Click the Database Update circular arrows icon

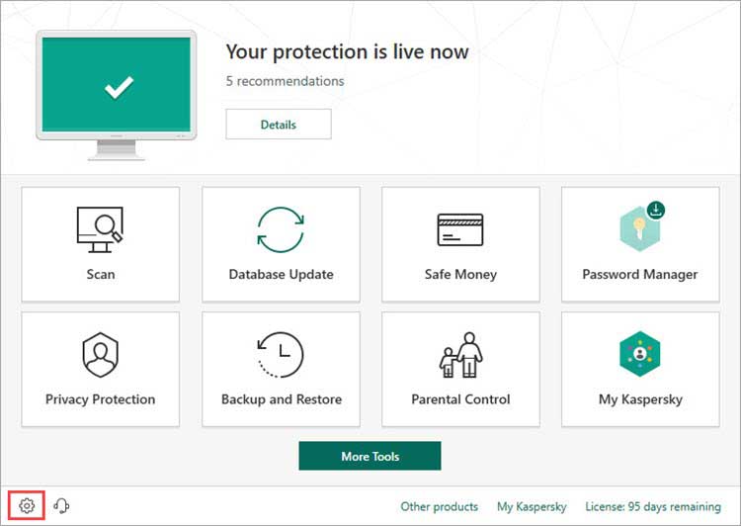tap(281, 229)
